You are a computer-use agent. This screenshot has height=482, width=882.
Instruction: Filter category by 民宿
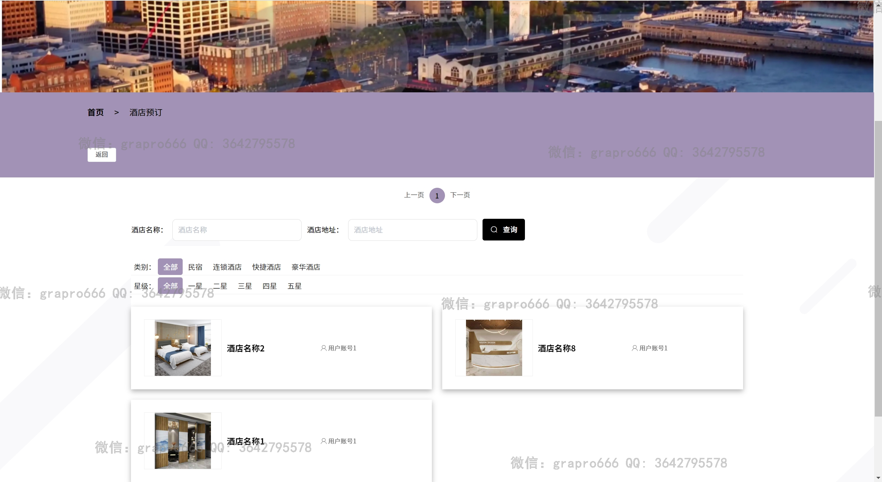coord(195,267)
